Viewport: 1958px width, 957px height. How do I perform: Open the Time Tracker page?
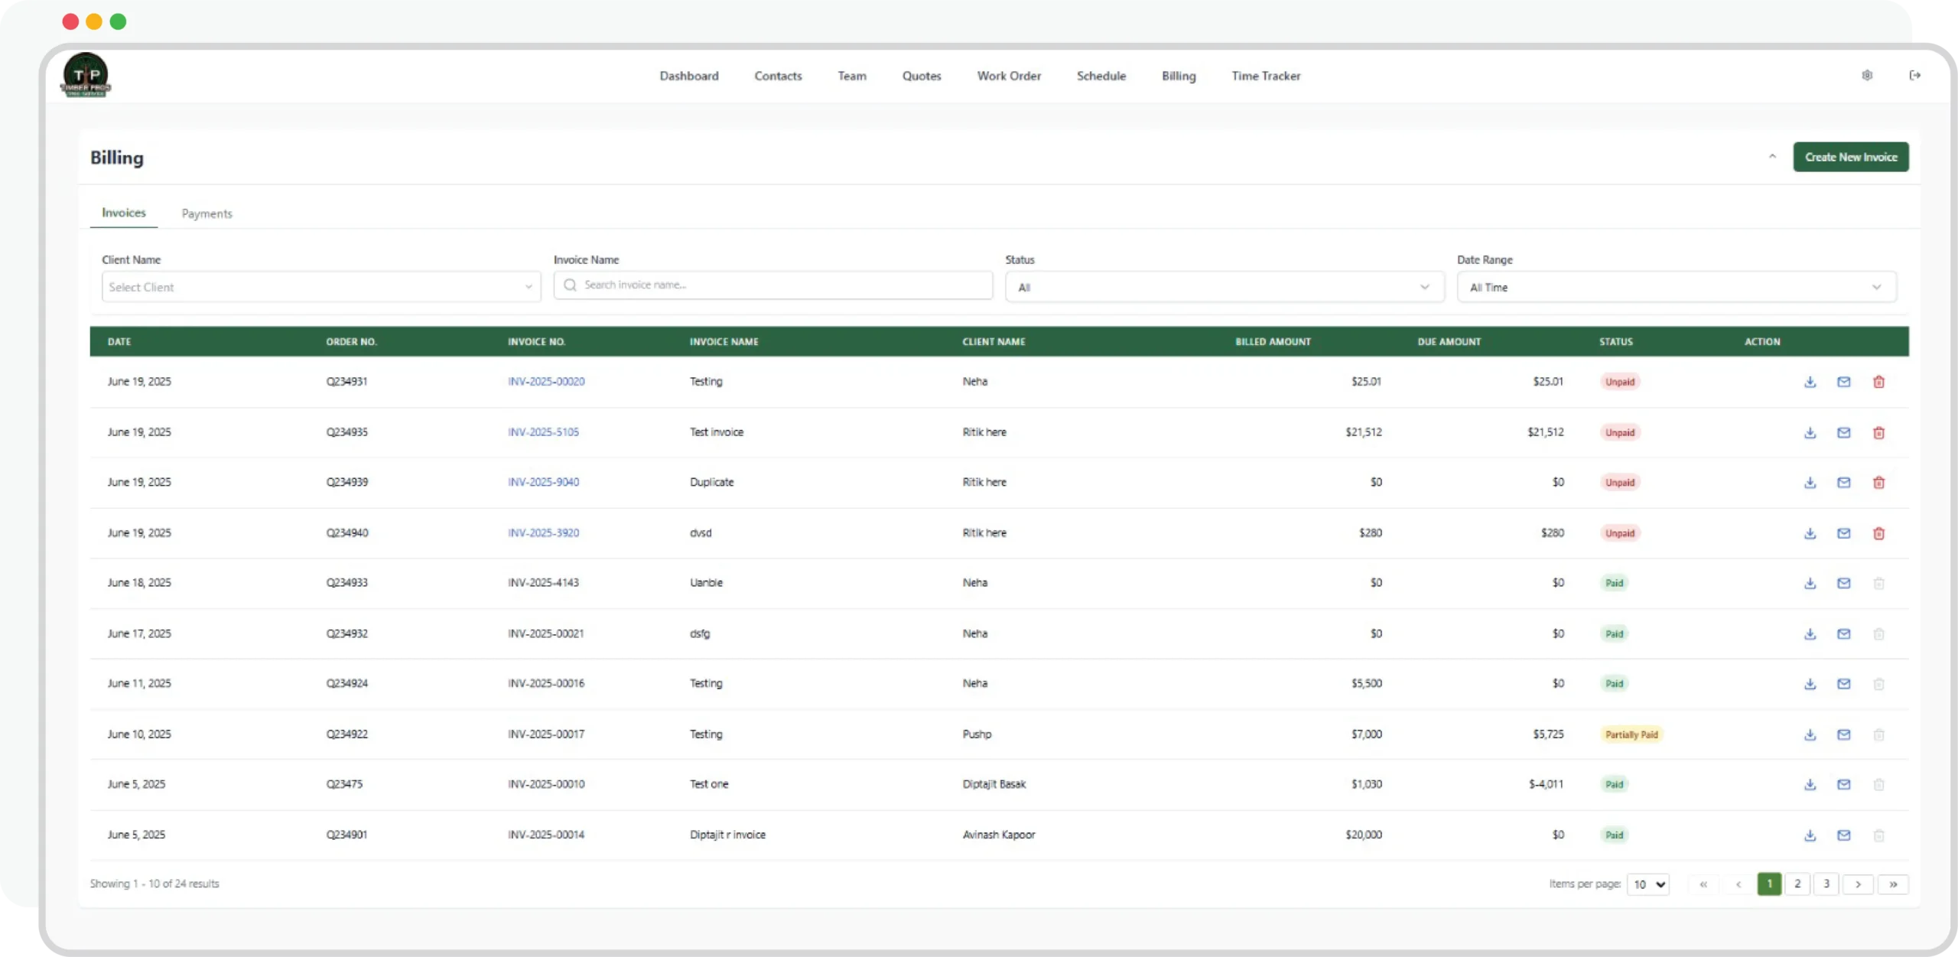(1266, 76)
